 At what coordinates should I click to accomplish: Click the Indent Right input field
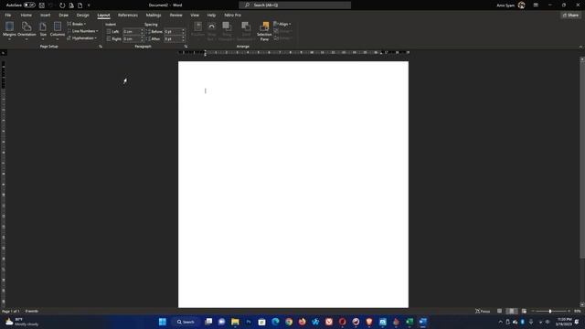(x=132, y=38)
